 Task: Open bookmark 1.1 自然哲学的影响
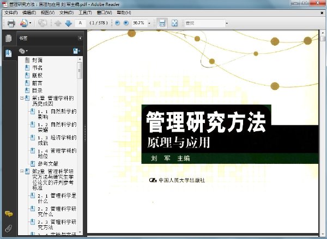(57, 114)
